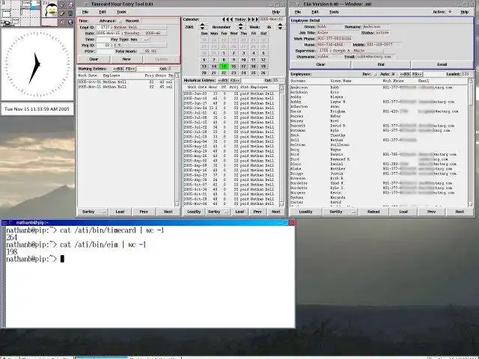
Task: Select Anderson Robb row in Employees list
Action: (379, 88)
